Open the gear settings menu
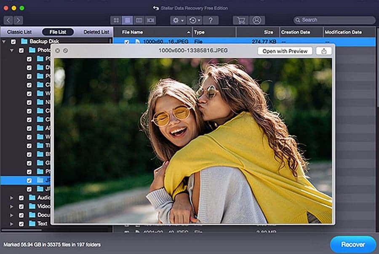The width and height of the screenshot is (379, 254). tap(178, 20)
